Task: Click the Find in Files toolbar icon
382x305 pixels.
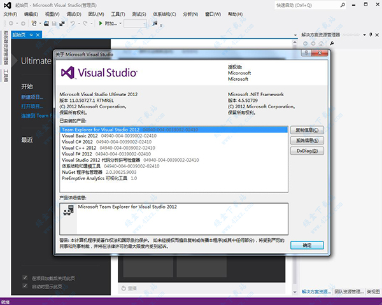Action: [x=155, y=24]
